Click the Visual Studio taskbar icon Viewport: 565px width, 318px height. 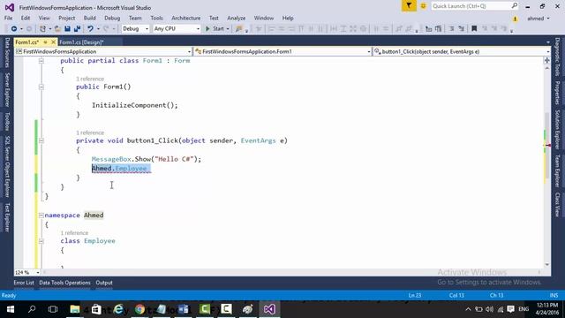click(x=269, y=309)
